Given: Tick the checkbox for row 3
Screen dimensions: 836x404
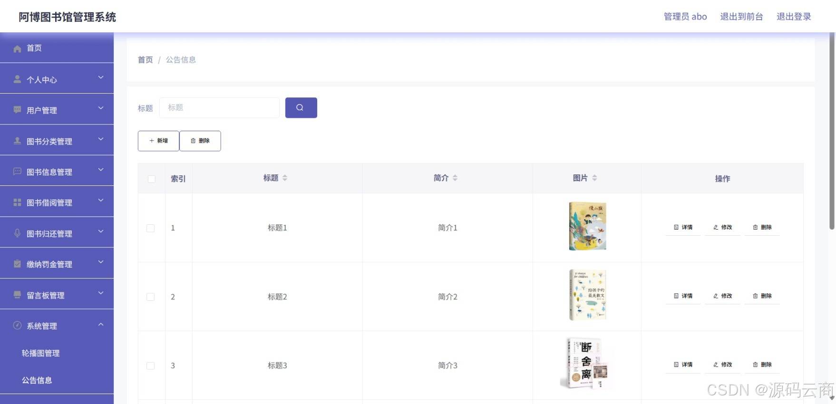Looking at the screenshot, I should click(x=151, y=366).
